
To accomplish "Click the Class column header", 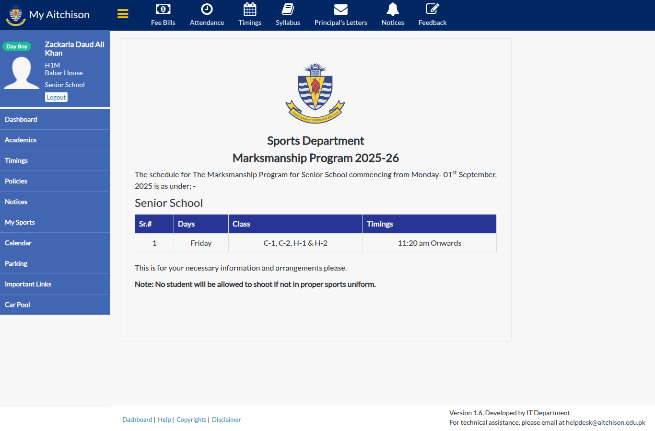I will [295, 224].
